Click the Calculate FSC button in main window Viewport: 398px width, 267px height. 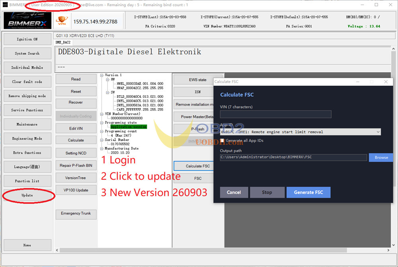[194, 166]
